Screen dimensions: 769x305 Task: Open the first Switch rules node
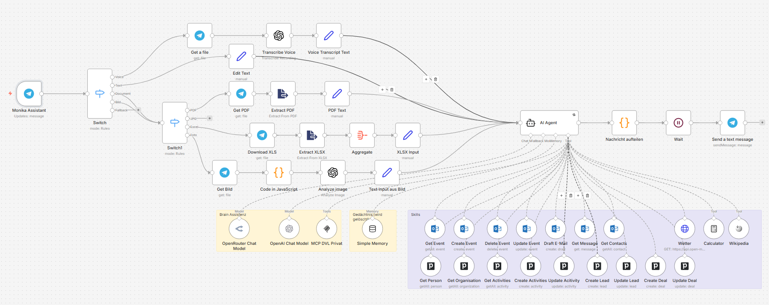click(100, 94)
